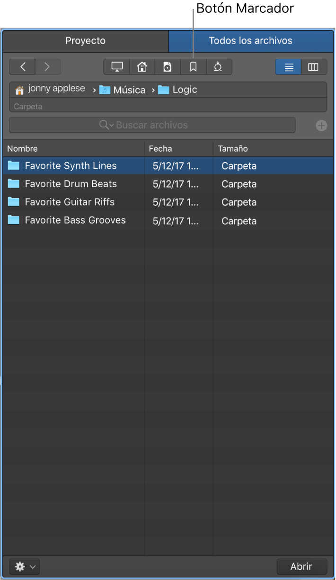Screen dimensions: 336x580
Task: Switch to List view
Action: tap(289, 67)
